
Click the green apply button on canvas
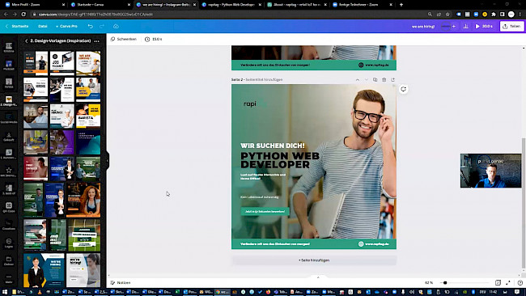(265, 212)
